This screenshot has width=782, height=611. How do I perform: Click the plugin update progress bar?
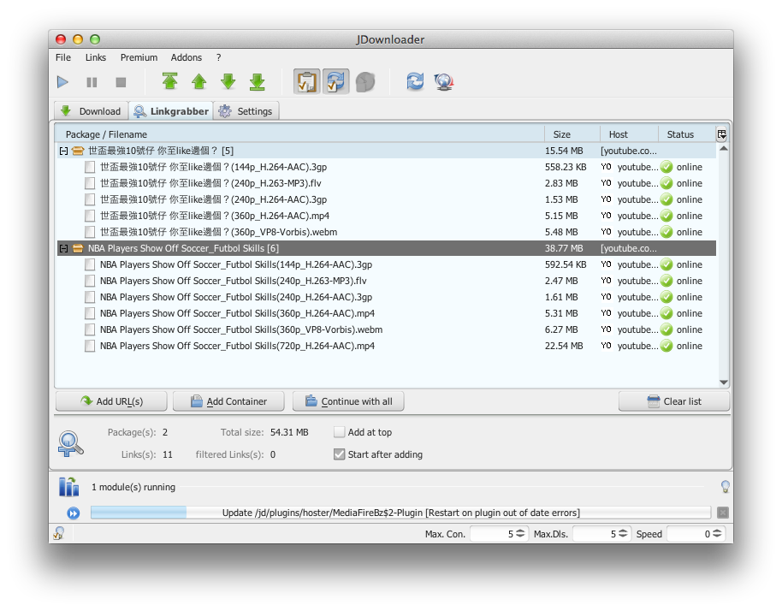(x=400, y=513)
